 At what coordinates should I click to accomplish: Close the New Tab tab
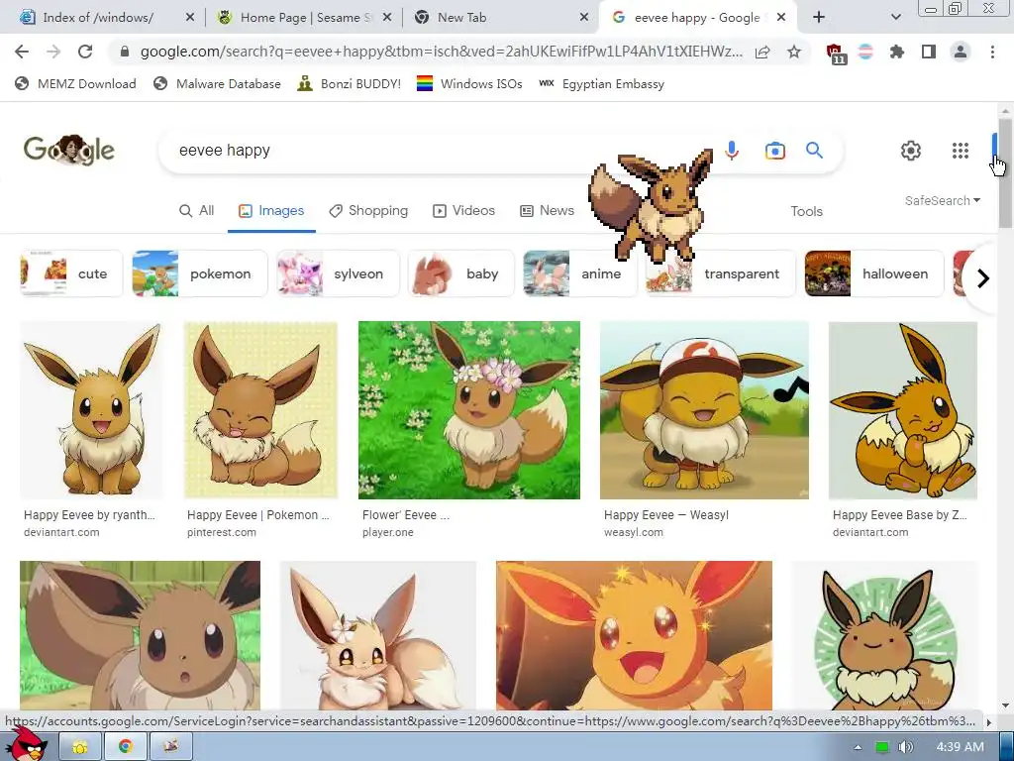pyautogui.click(x=584, y=18)
